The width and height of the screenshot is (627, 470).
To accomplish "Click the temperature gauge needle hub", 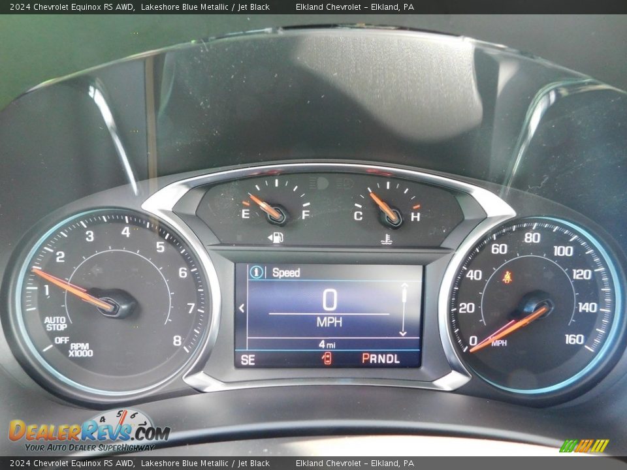I will (x=391, y=217).
